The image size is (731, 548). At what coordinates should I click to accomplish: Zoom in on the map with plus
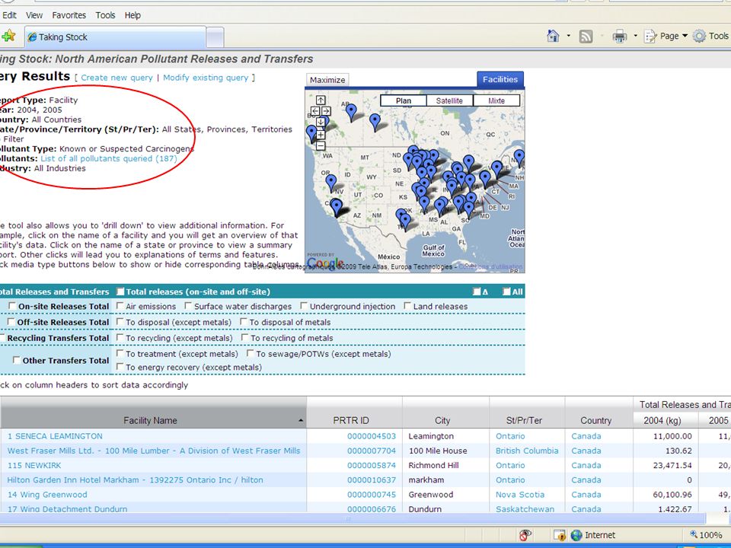pos(321,135)
